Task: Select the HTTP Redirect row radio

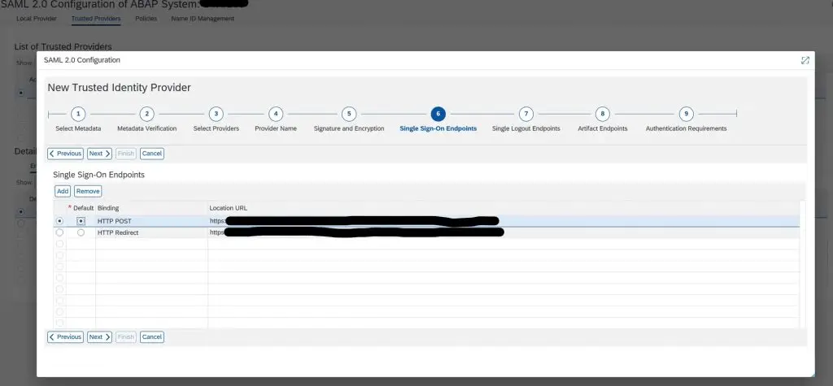Action: click(x=59, y=232)
